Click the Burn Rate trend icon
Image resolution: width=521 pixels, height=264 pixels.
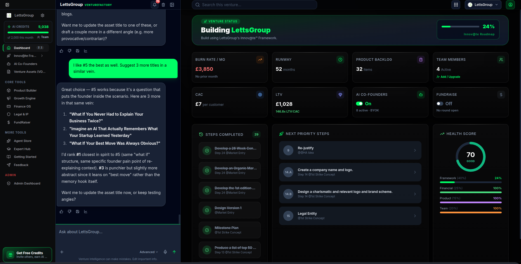coord(260,60)
